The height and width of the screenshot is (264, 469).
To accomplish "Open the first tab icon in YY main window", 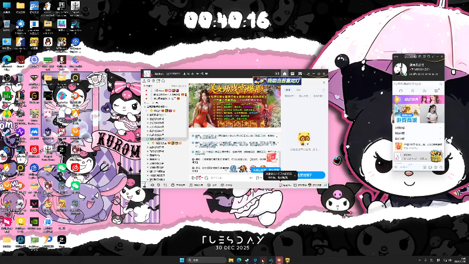I will tap(401, 91).
